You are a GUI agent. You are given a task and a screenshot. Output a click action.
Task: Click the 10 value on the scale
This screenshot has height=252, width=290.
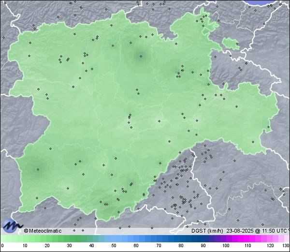(x=25, y=246)
